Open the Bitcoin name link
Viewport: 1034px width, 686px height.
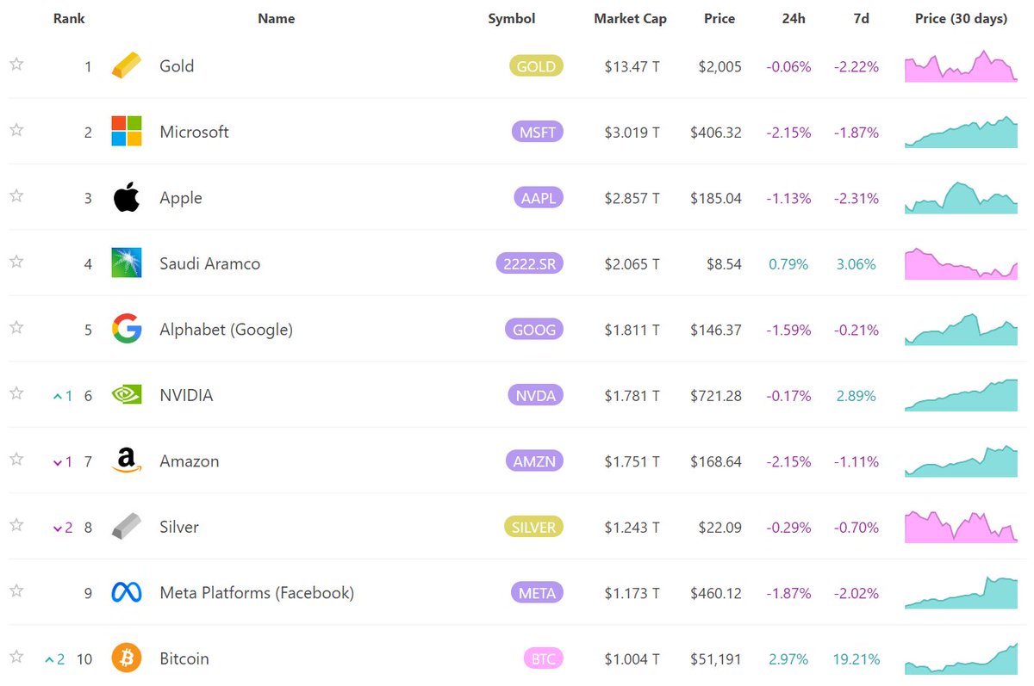(184, 658)
